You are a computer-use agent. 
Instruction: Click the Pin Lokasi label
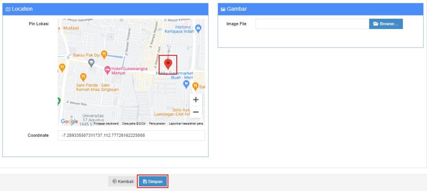point(39,24)
